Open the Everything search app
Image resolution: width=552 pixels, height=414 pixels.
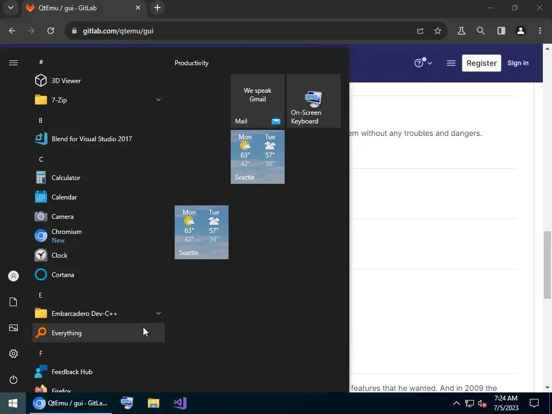(99, 333)
